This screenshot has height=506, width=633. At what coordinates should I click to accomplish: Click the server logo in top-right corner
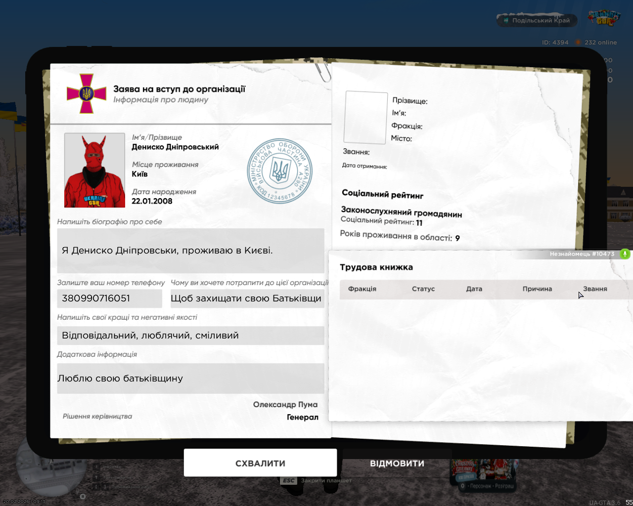(604, 18)
